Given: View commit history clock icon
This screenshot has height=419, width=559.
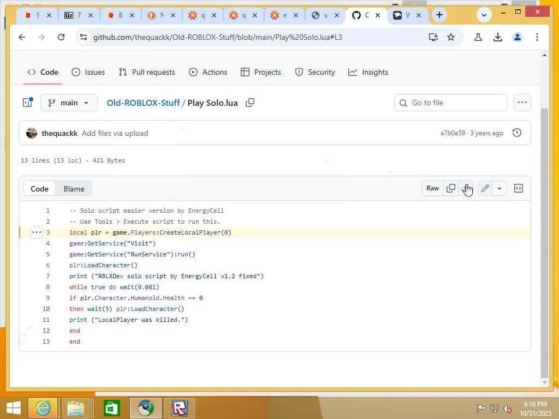Looking at the screenshot, I should (x=517, y=133).
